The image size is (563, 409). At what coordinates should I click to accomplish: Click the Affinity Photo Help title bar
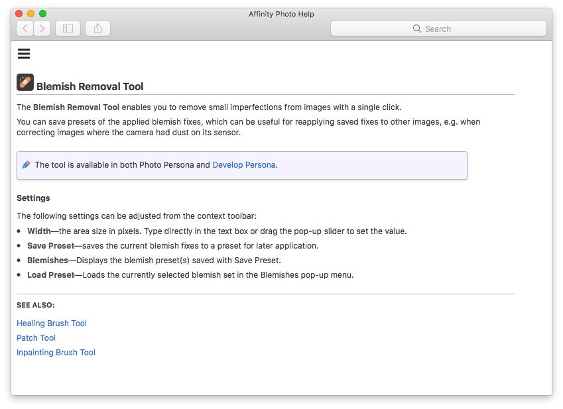281,14
